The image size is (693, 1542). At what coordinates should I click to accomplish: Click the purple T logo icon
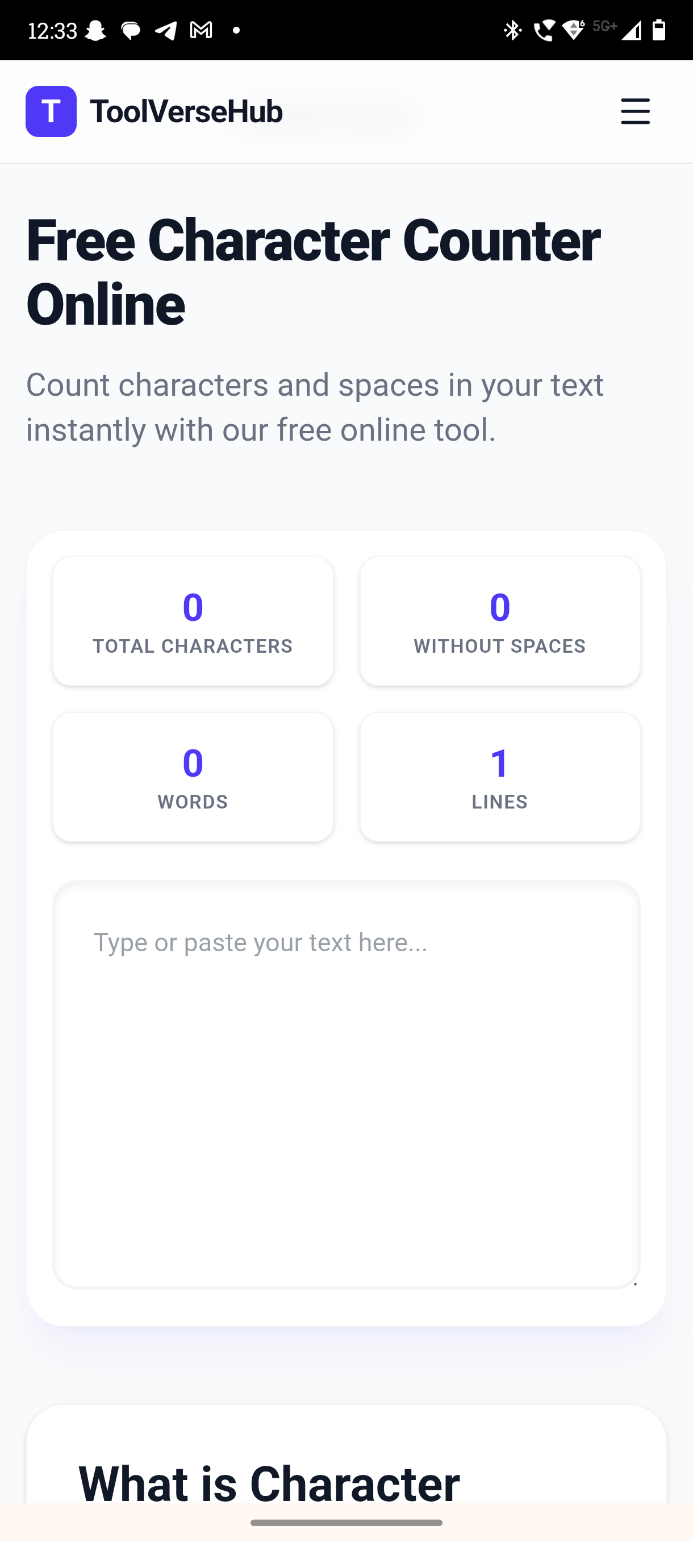tap(51, 111)
